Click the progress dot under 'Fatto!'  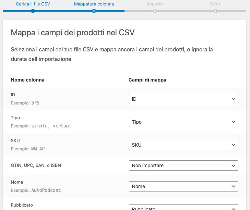(x=215, y=11)
